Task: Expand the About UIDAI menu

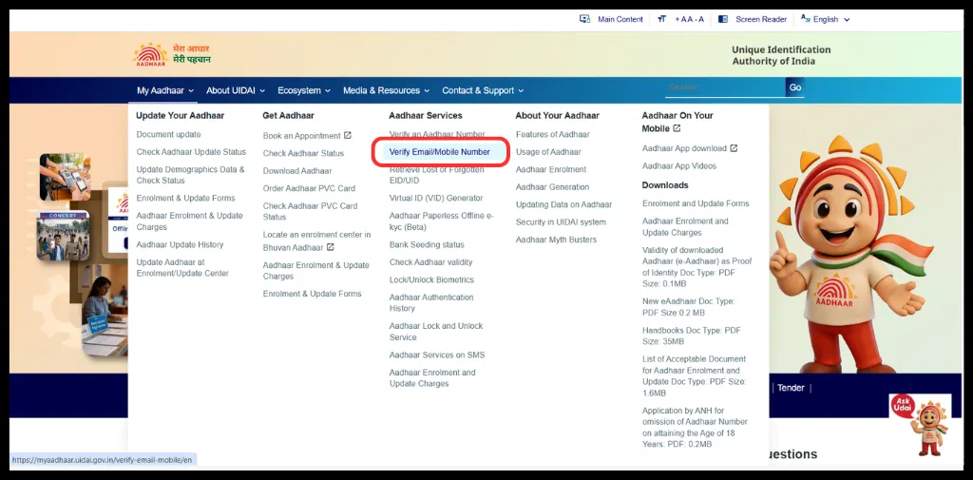Action: tap(236, 90)
